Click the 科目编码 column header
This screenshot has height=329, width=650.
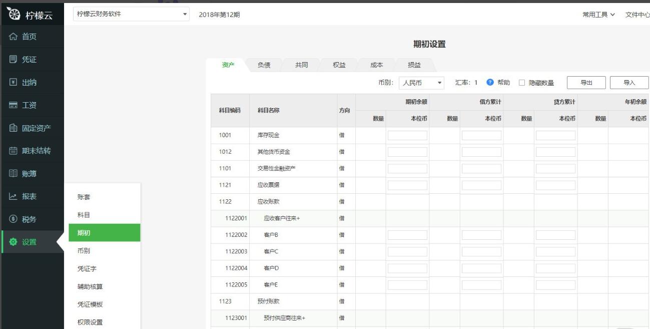[x=230, y=110]
